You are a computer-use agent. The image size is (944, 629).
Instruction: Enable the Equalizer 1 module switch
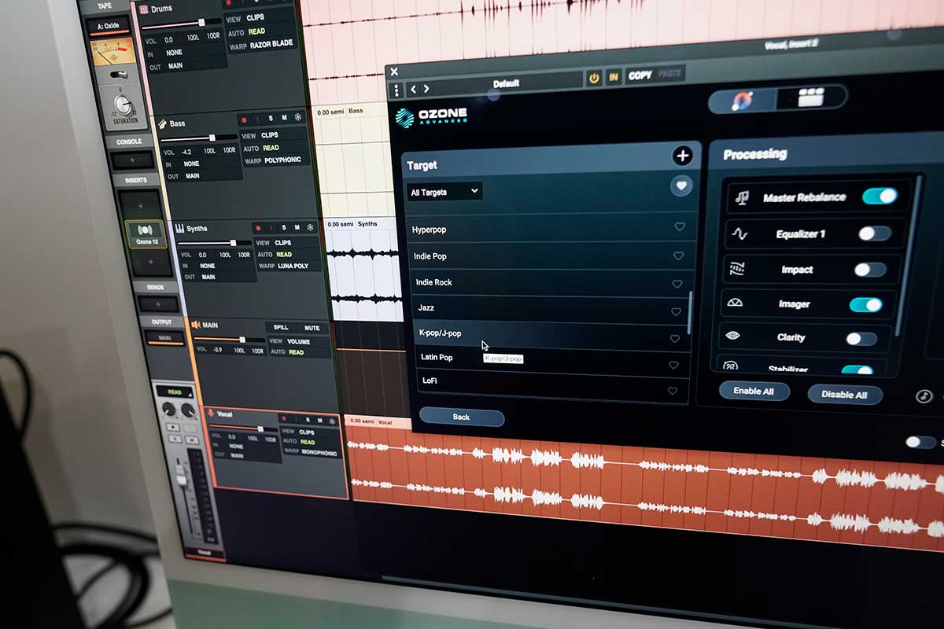874,234
